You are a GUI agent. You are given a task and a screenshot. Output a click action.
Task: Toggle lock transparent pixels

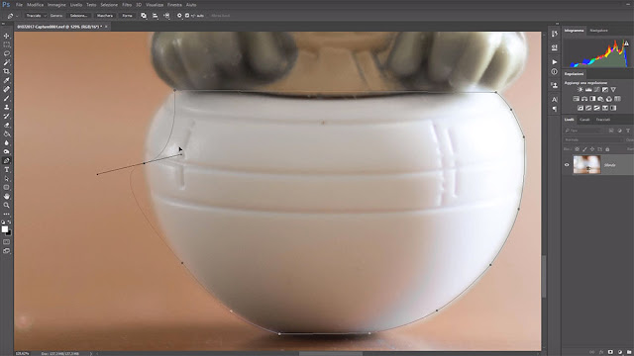coord(577,149)
